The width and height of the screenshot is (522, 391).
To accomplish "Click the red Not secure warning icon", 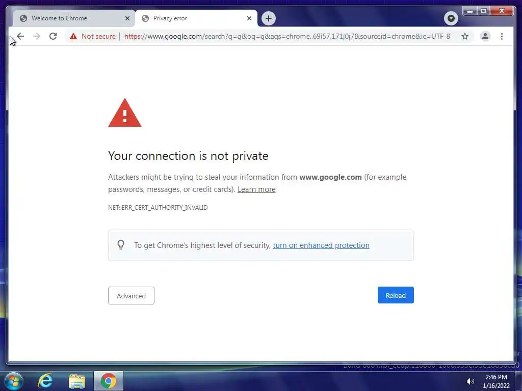I will click(73, 36).
